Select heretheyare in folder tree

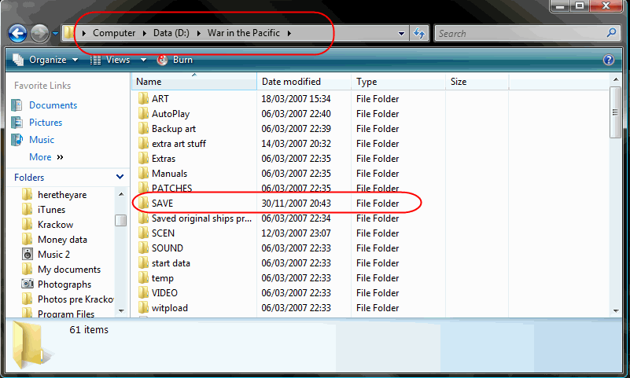click(x=62, y=195)
